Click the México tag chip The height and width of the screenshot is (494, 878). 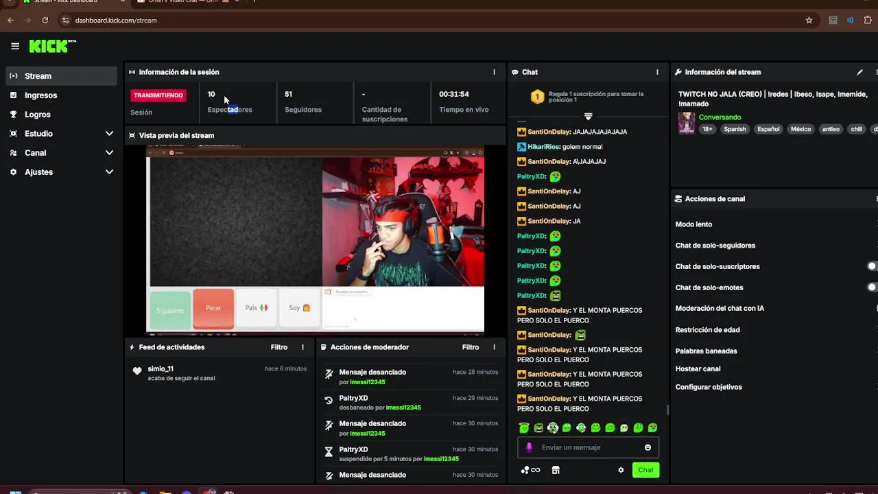click(800, 129)
